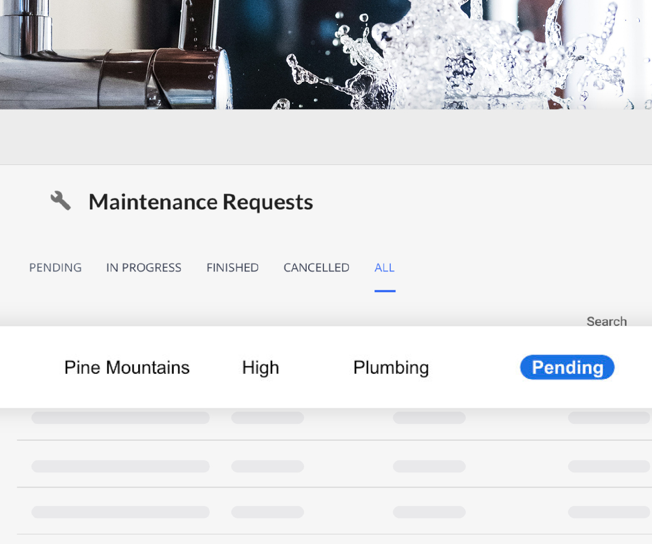Click the faucet and water splash banner image
Image resolution: width=652 pixels, height=544 pixels.
(x=326, y=54)
